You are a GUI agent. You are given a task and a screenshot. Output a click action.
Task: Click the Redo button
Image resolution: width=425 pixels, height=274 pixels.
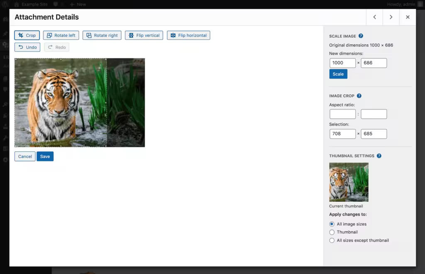click(x=56, y=47)
